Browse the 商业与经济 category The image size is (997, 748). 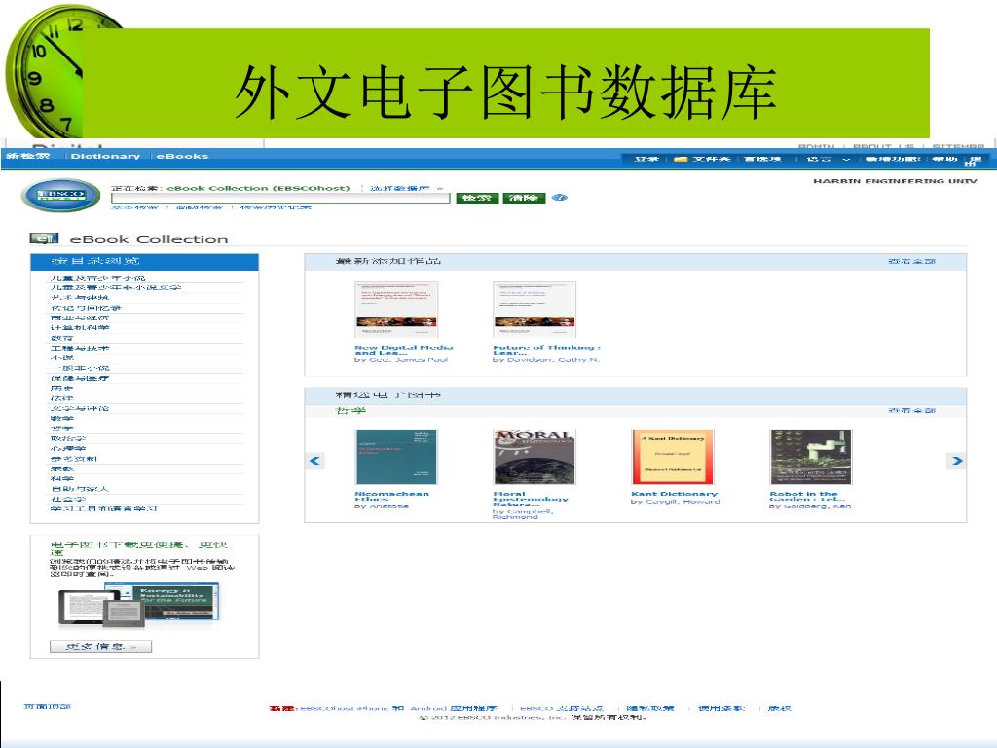pyautogui.click(x=80, y=318)
